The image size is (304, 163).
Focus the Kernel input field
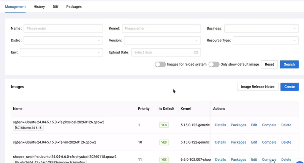point(161,28)
